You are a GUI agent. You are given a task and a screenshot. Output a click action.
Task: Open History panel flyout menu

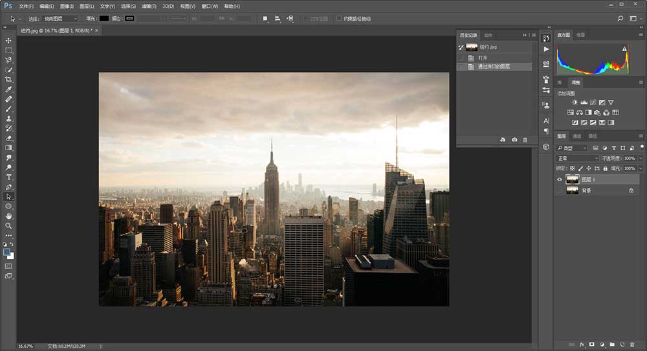point(534,35)
